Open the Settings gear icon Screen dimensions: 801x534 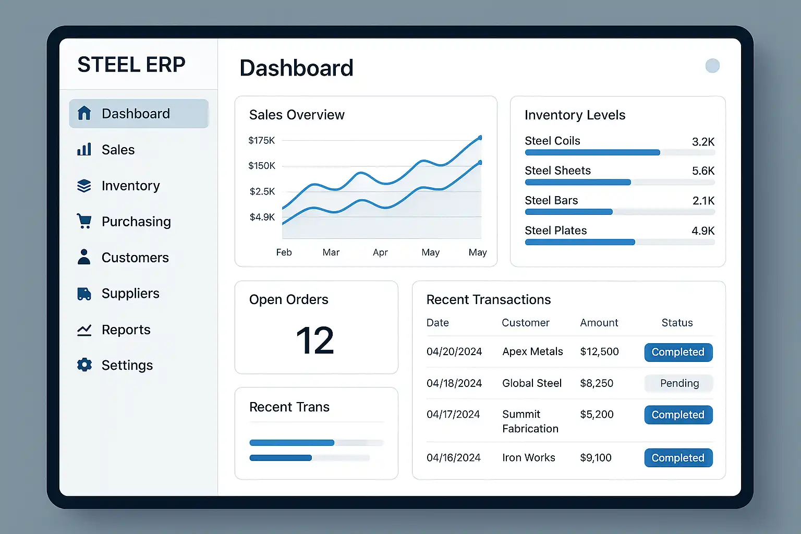pyautogui.click(x=84, y=365)
